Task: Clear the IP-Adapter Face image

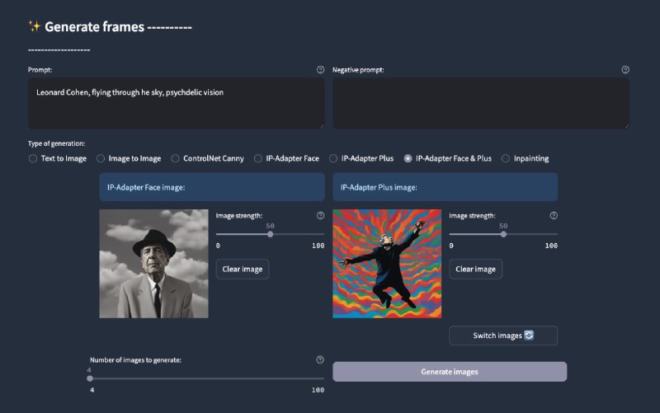Action: [x=243, y=269]
